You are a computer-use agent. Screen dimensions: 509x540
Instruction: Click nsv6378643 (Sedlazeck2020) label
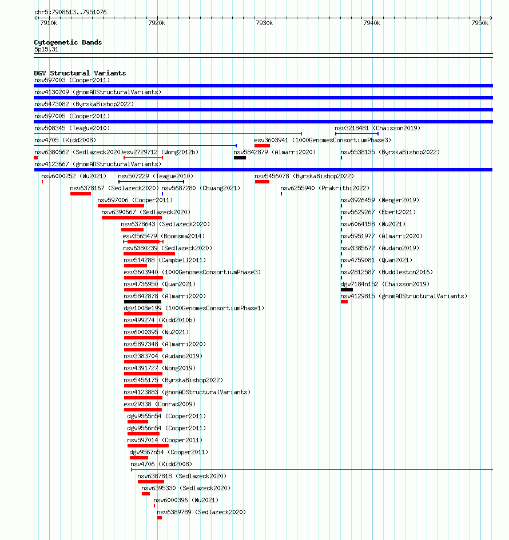click(x=165, y=224)
